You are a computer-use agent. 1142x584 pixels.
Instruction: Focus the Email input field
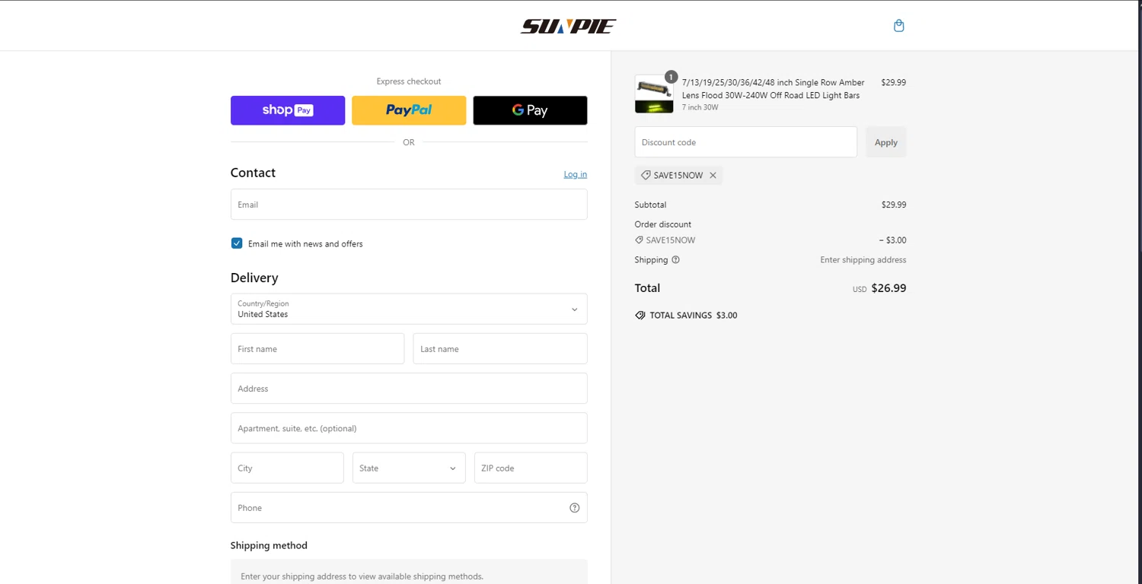click(x=409, y=205)
